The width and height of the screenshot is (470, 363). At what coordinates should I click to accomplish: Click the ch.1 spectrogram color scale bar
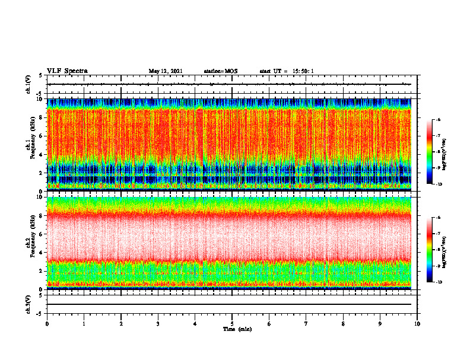point(429,152)
